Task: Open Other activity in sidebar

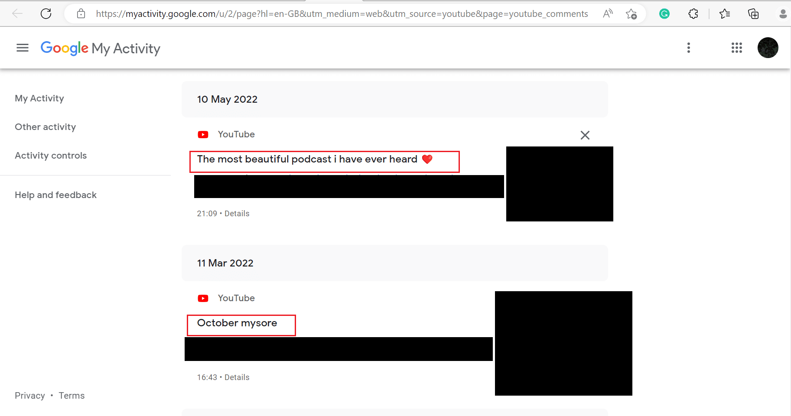Action: tap(46, 127)
